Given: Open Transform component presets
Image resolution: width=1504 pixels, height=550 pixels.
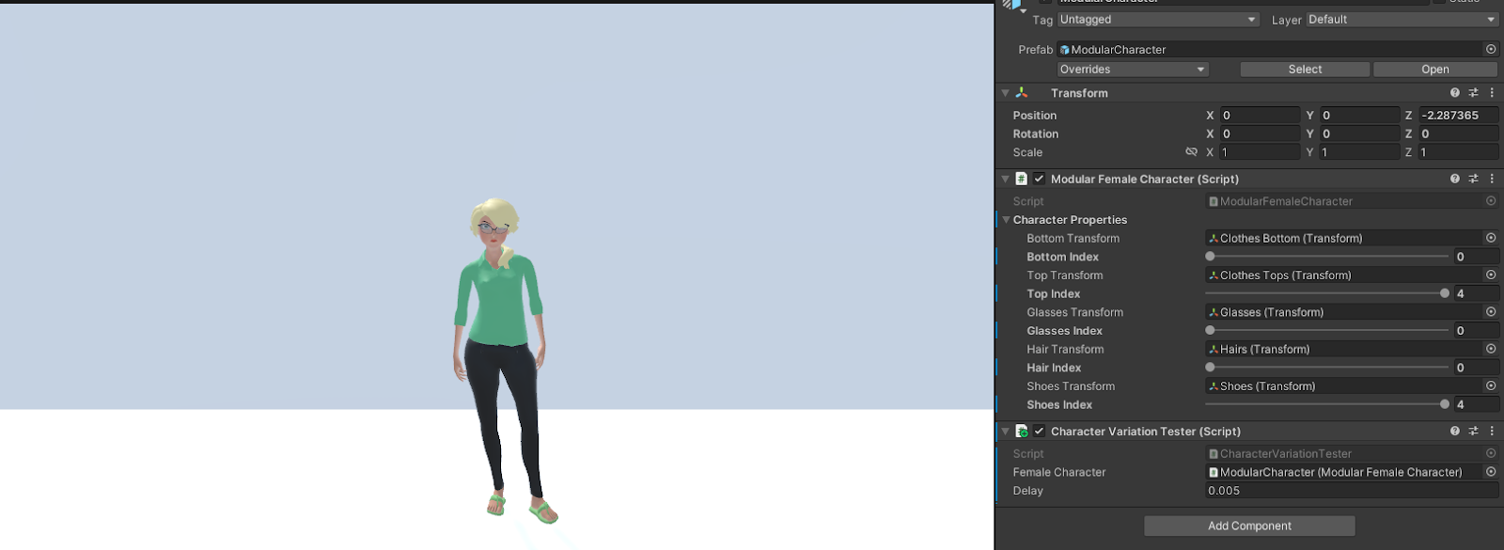Looking at the screenshot, I should coord(1473,93).
